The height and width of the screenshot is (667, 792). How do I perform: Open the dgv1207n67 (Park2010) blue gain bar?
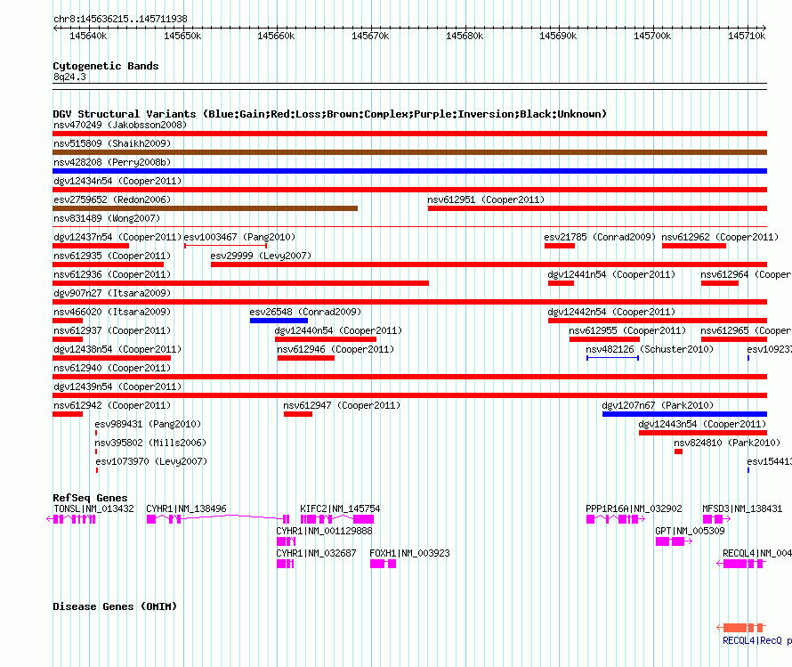pyautogui.click(x=685, y=414)
